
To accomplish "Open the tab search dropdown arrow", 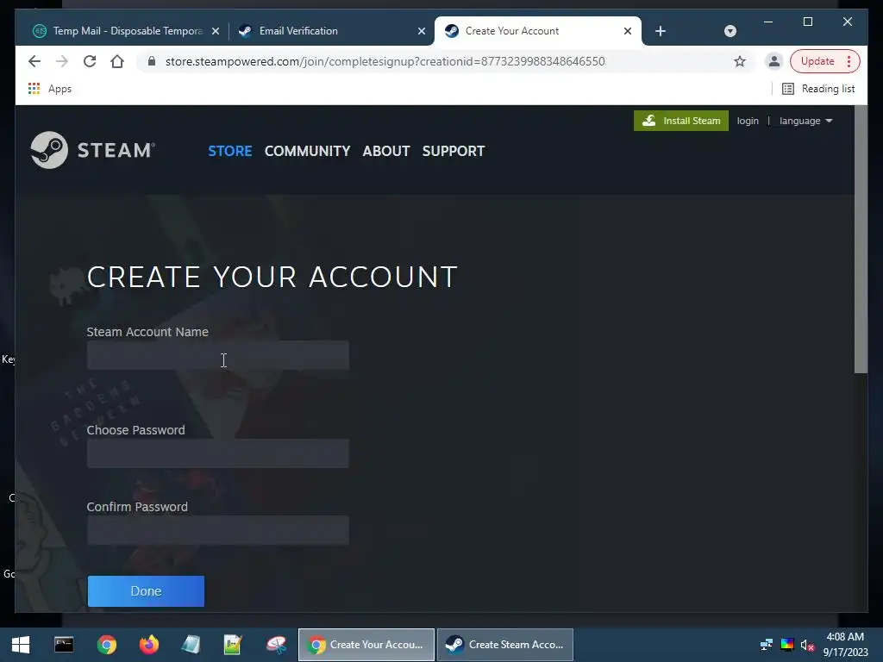I will (x=730, y=31).
